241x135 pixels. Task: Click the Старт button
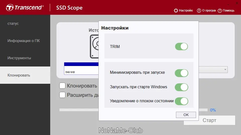209,120
